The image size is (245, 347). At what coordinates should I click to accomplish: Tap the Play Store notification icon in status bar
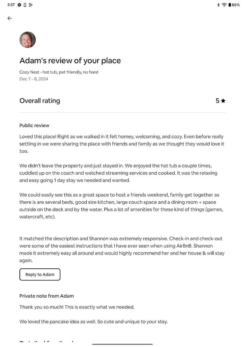[x=31, y=5]
